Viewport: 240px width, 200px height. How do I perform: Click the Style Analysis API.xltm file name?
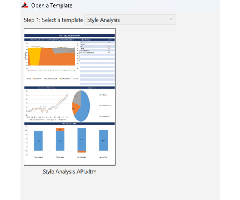(70, 172)
